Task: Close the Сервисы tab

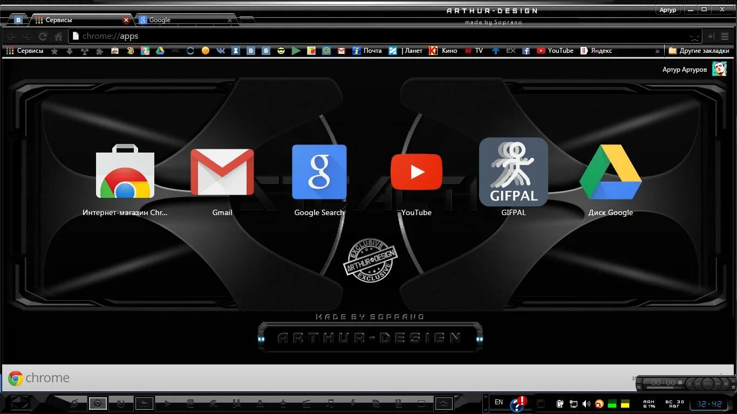Action: (126, 20)
